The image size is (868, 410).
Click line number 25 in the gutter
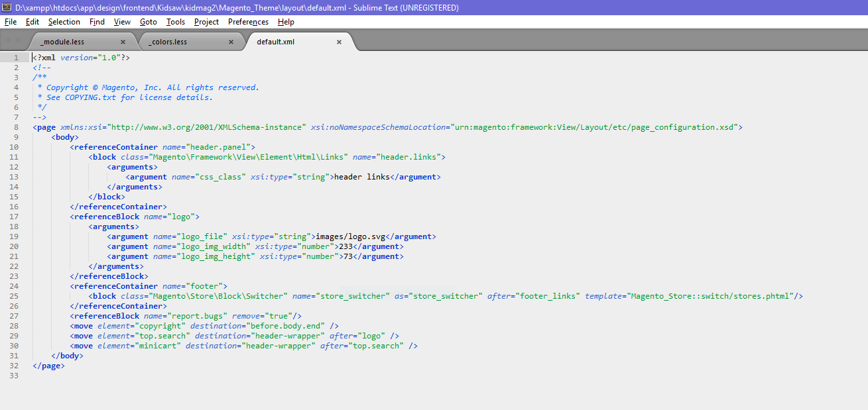click(x=15, y=296)
